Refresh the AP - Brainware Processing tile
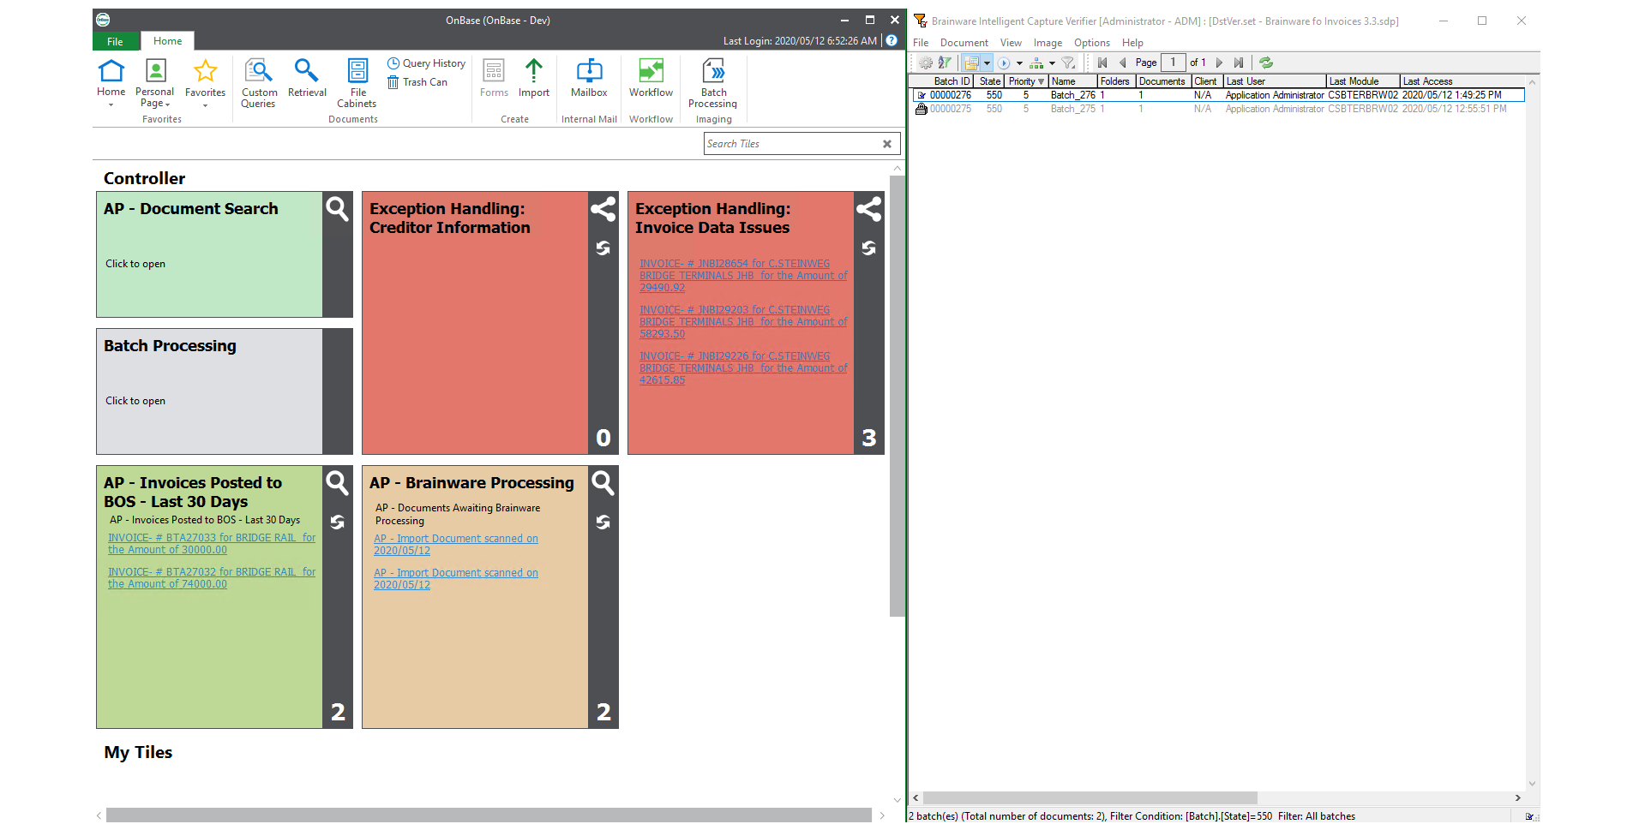Image resolution: width=1633 pixels, height=830 pixels. [603, 522]
